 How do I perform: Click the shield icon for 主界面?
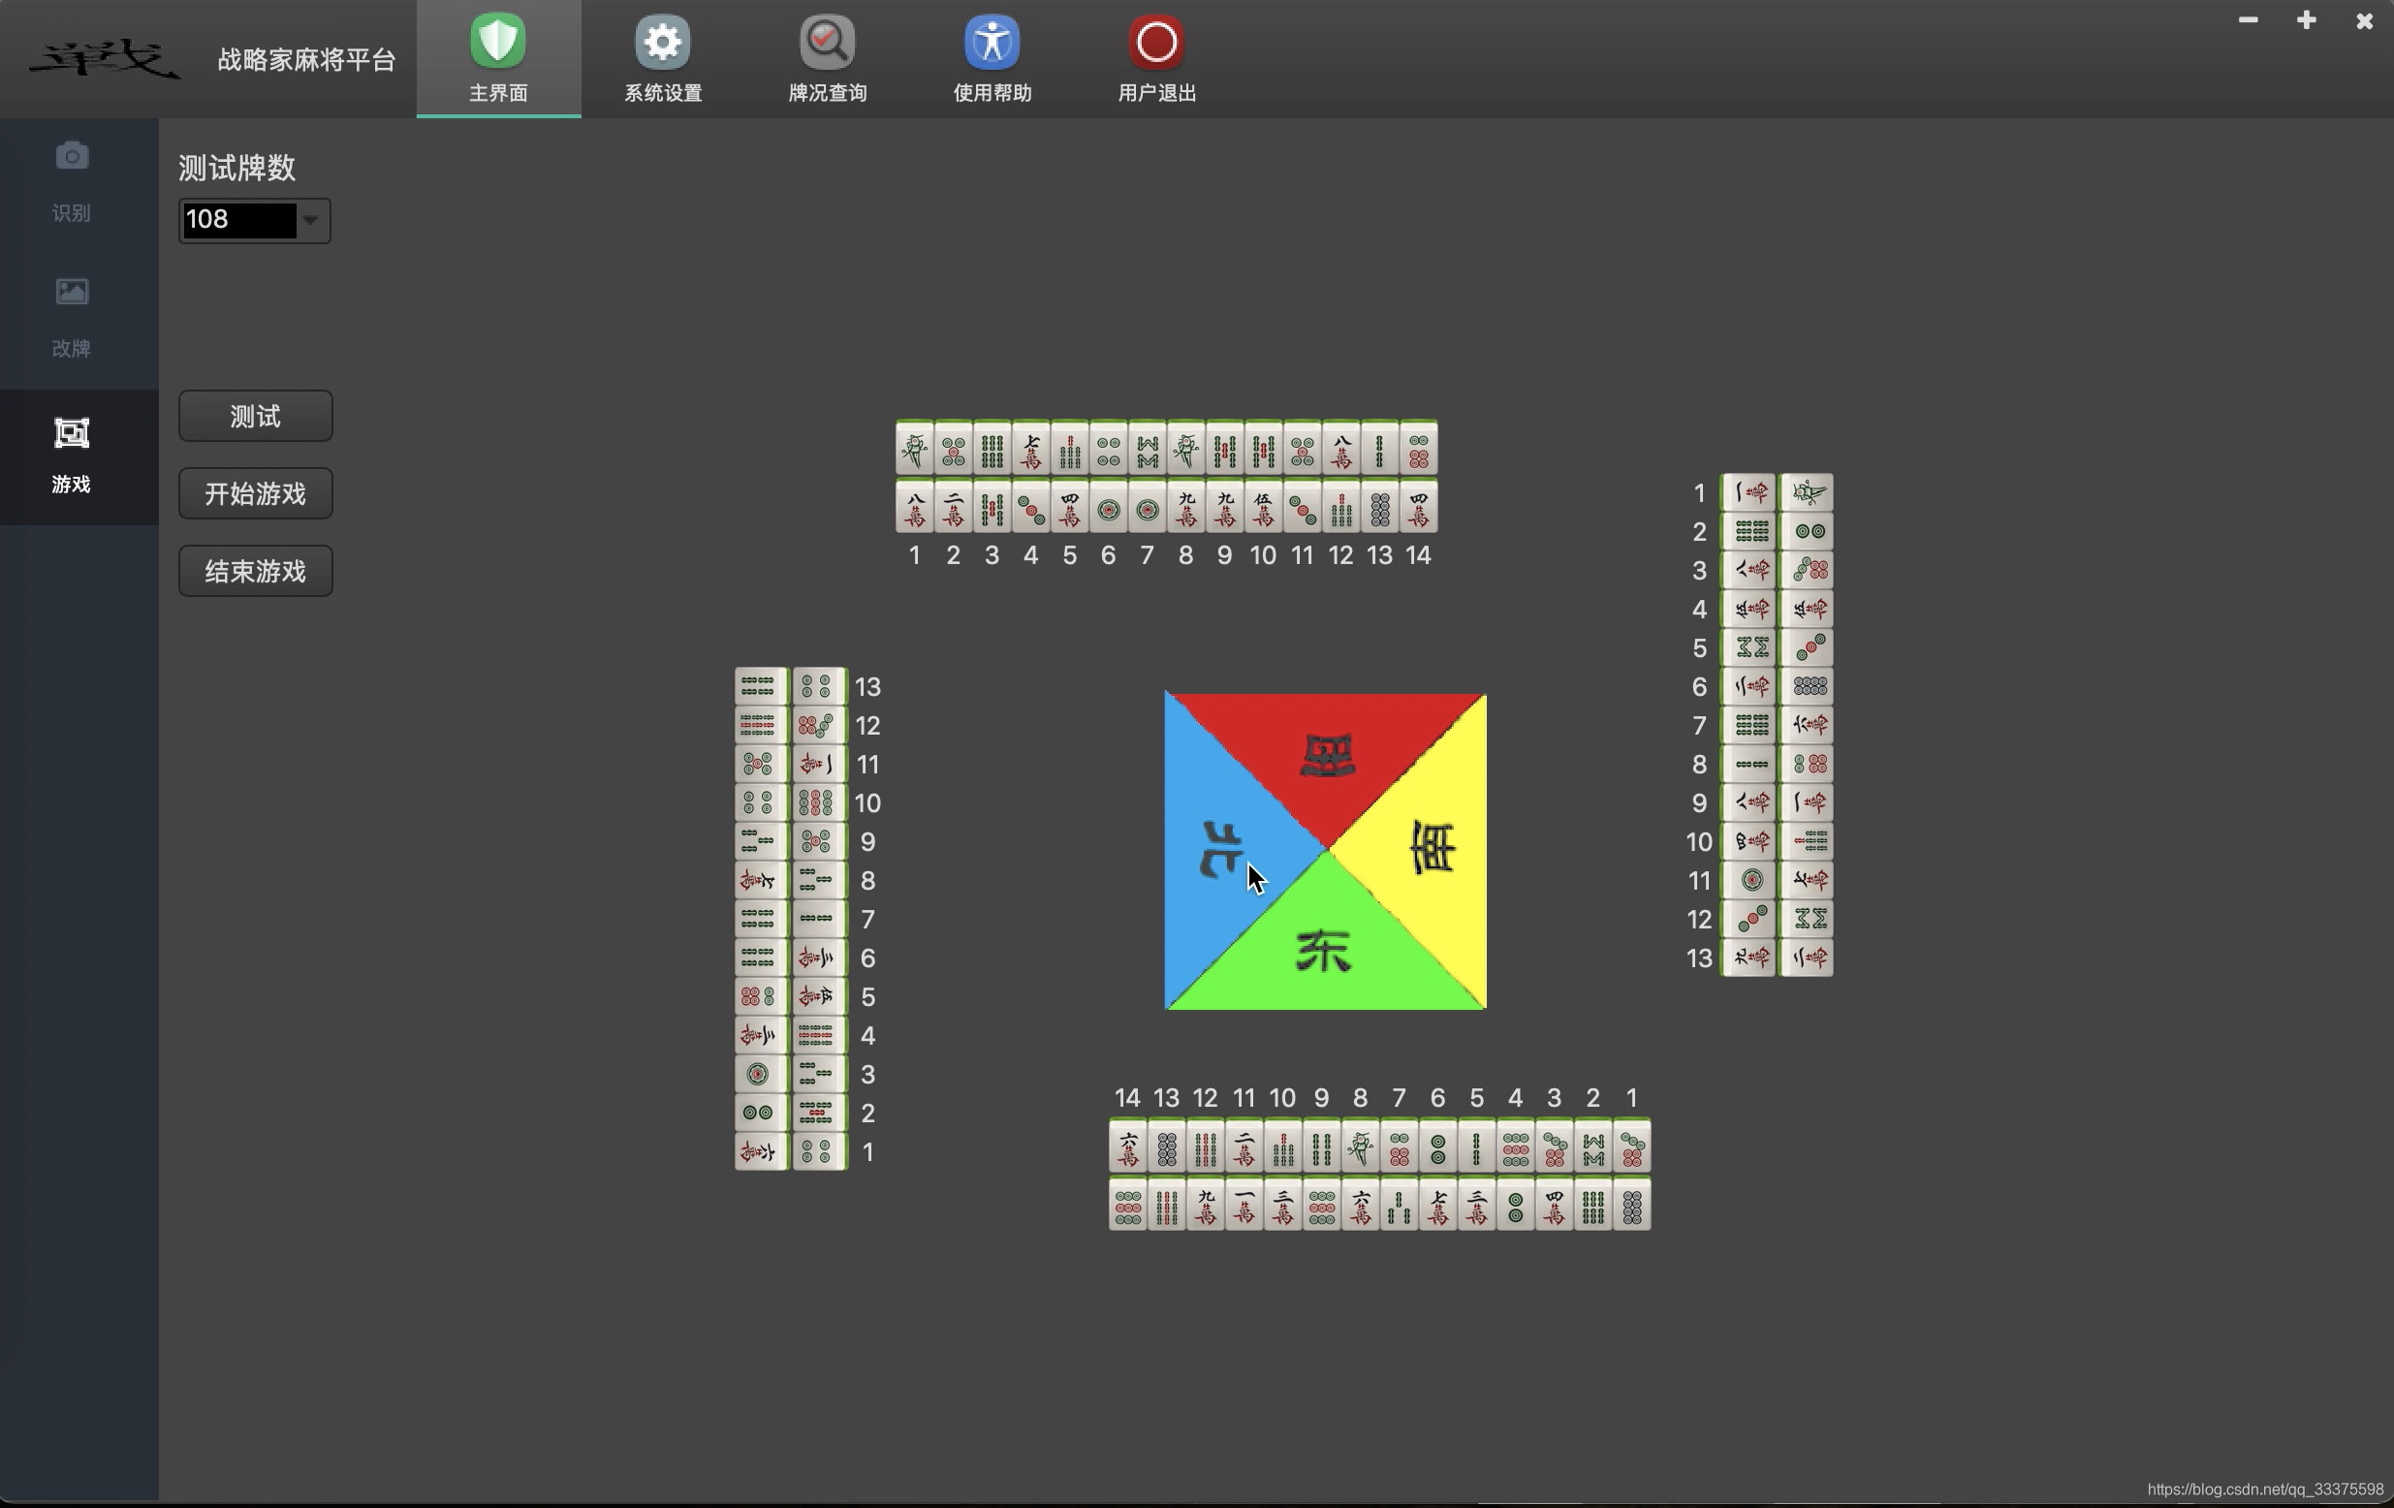[x=498, y=42]
